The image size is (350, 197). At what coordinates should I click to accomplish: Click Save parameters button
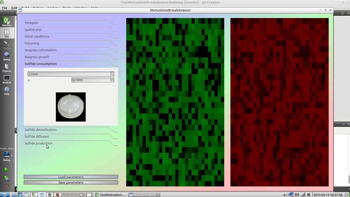click(x=71, y=182)
